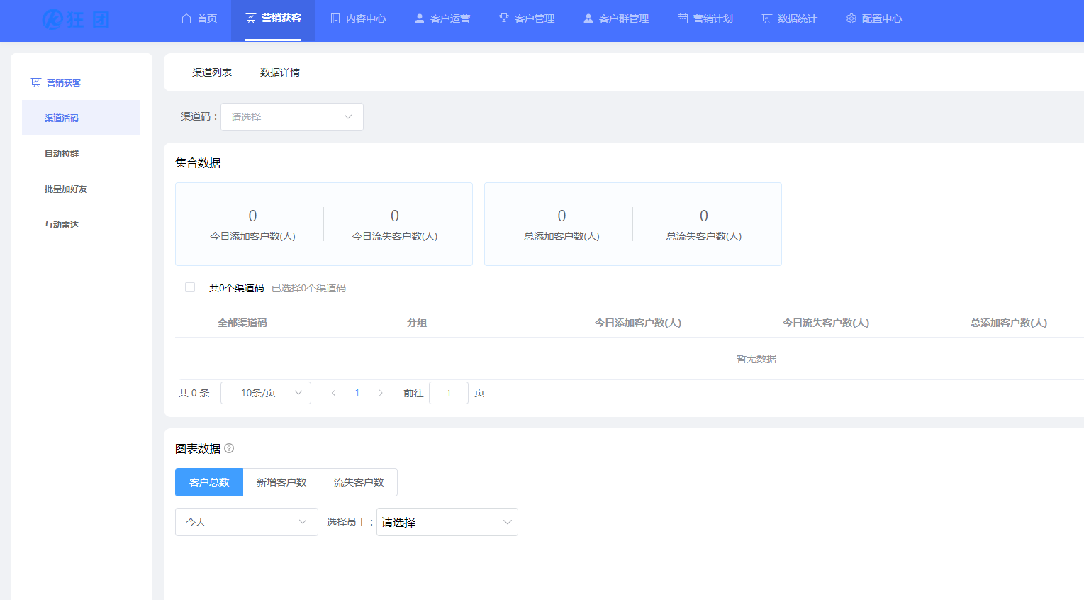Click the 暂无数据 empty table message
The image size is (1084, 600).
click(756, 359)
